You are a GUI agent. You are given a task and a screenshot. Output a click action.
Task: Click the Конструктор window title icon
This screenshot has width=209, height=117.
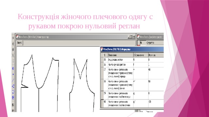coord(17,37)
